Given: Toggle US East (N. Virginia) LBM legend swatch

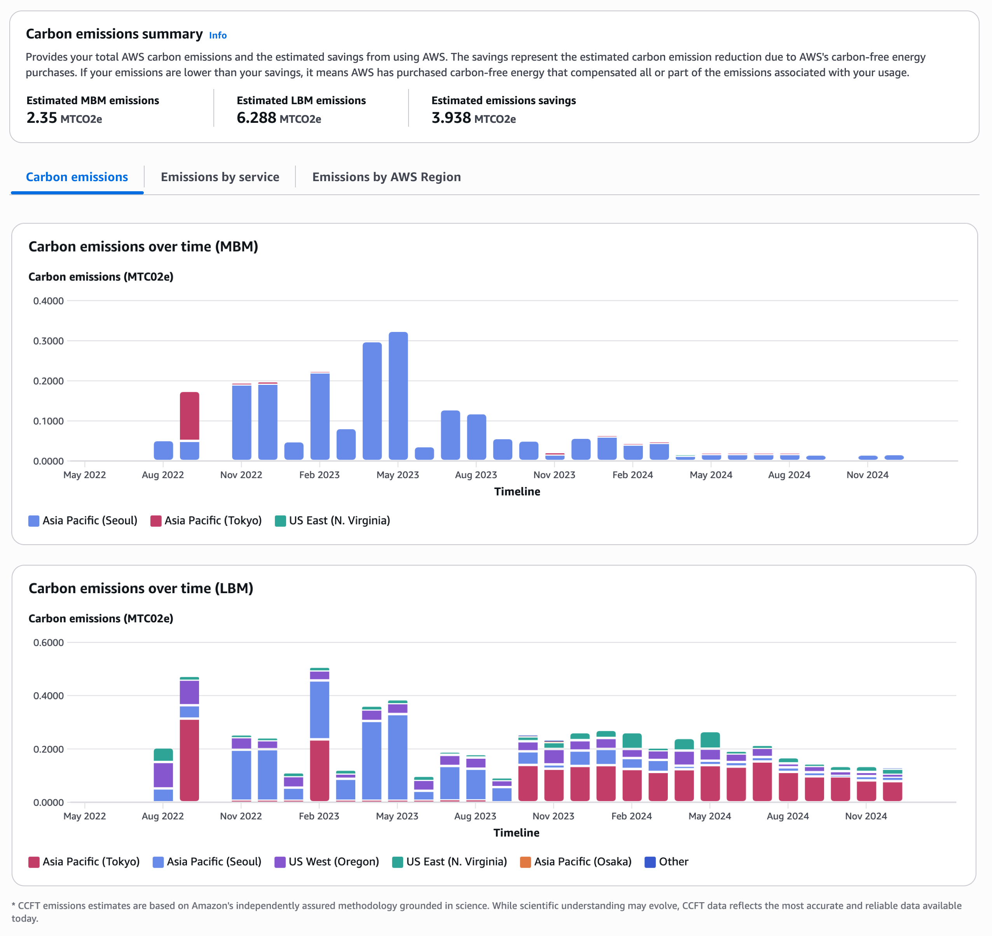Looking at the screenshot, I should (398, 862).
